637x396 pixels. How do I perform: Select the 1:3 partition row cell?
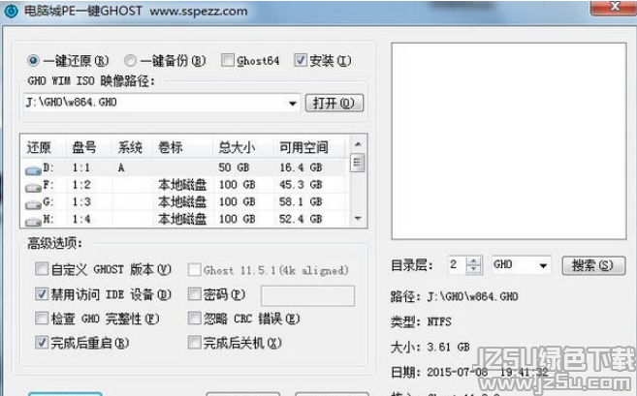click(81, 202)
